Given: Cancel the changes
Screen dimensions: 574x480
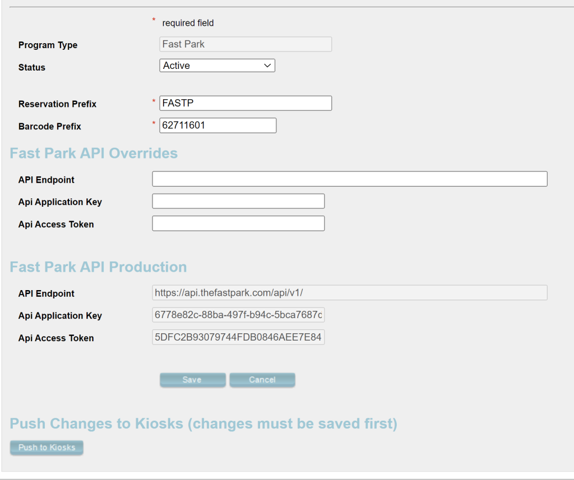Looking at the screenshot, I should 262,380.
